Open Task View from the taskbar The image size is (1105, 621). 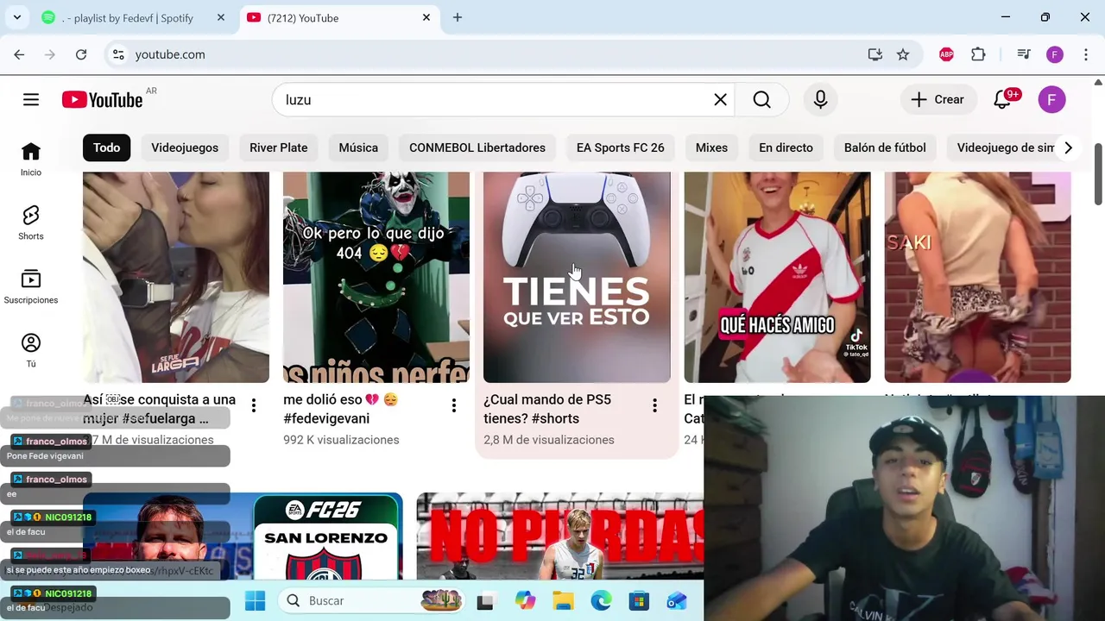tap(486, 601)
